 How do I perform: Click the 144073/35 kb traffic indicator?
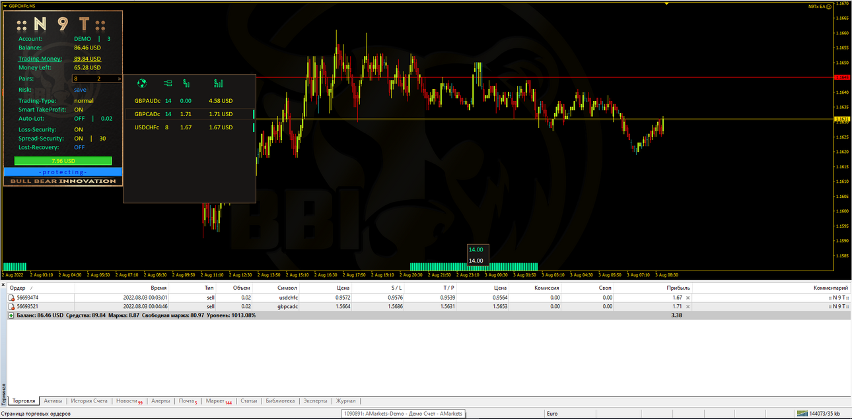point(824,414)
